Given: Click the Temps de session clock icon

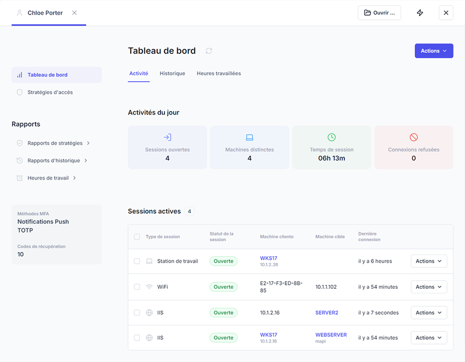Looking at the screenshot, I should point(331,137).
